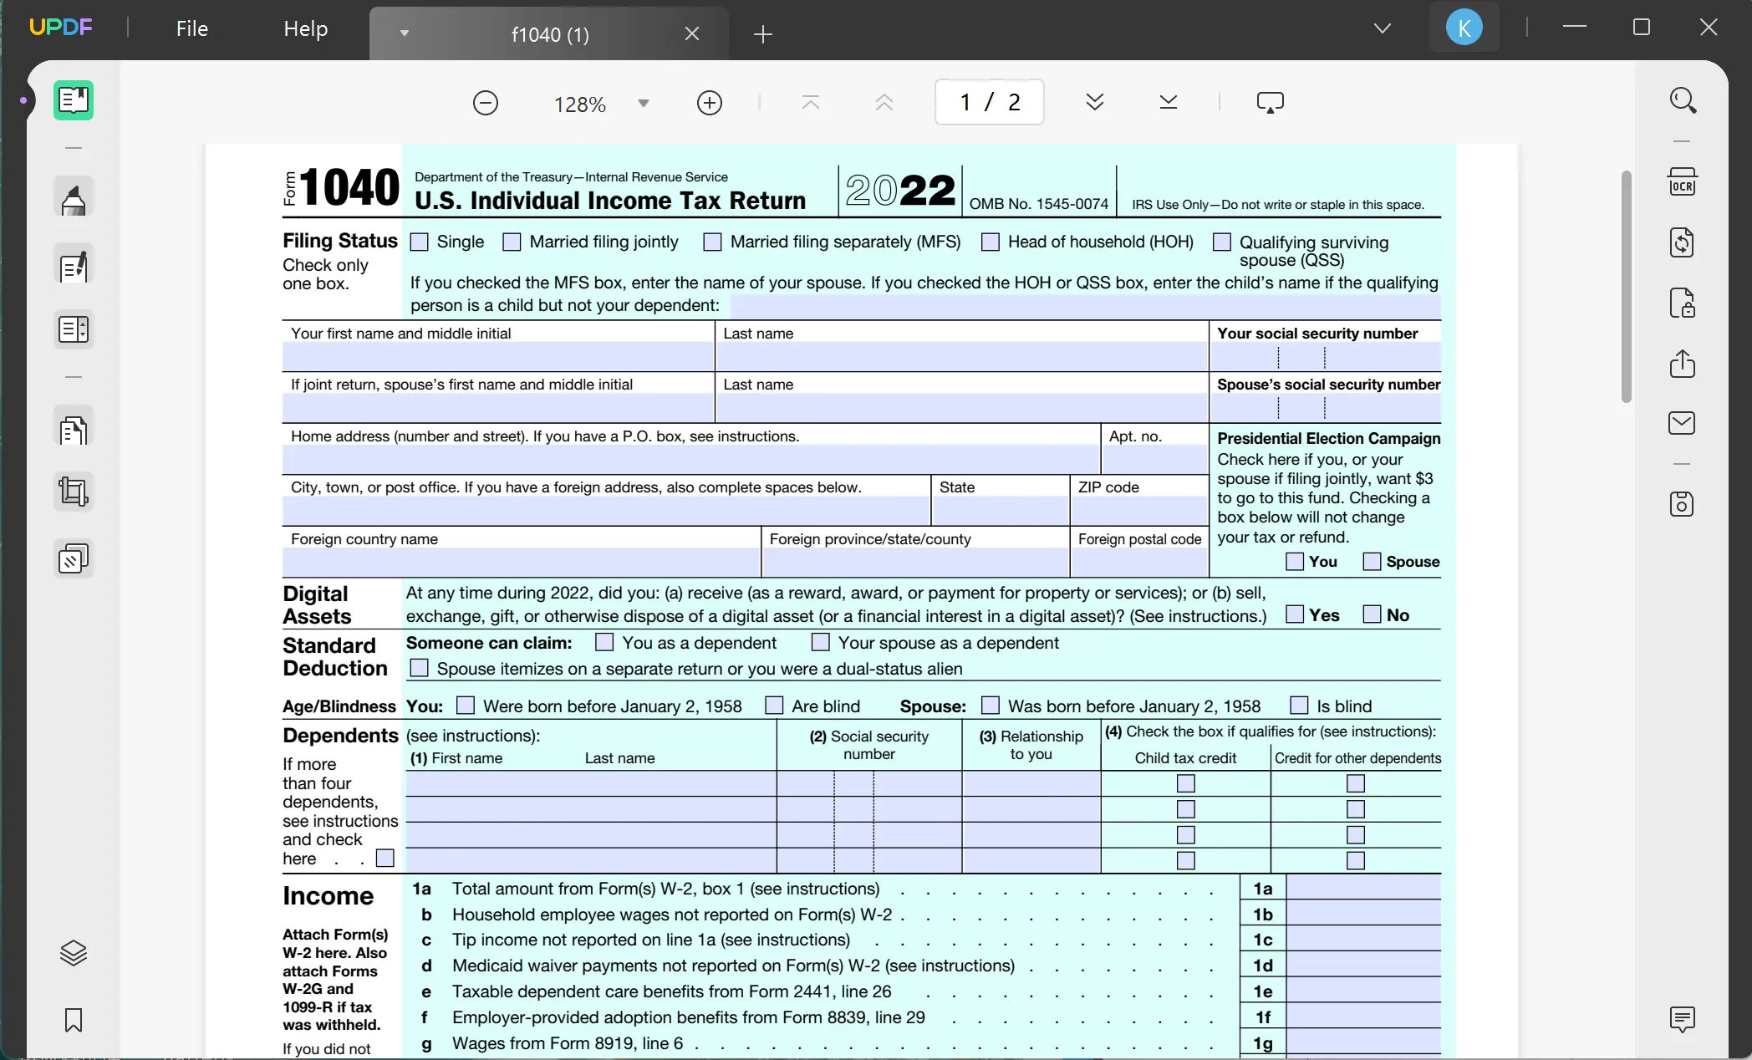The width and height of the screenshot is (1752, 1060).
Task: Click the add new tab button
Action: click(x=762, y=33)
